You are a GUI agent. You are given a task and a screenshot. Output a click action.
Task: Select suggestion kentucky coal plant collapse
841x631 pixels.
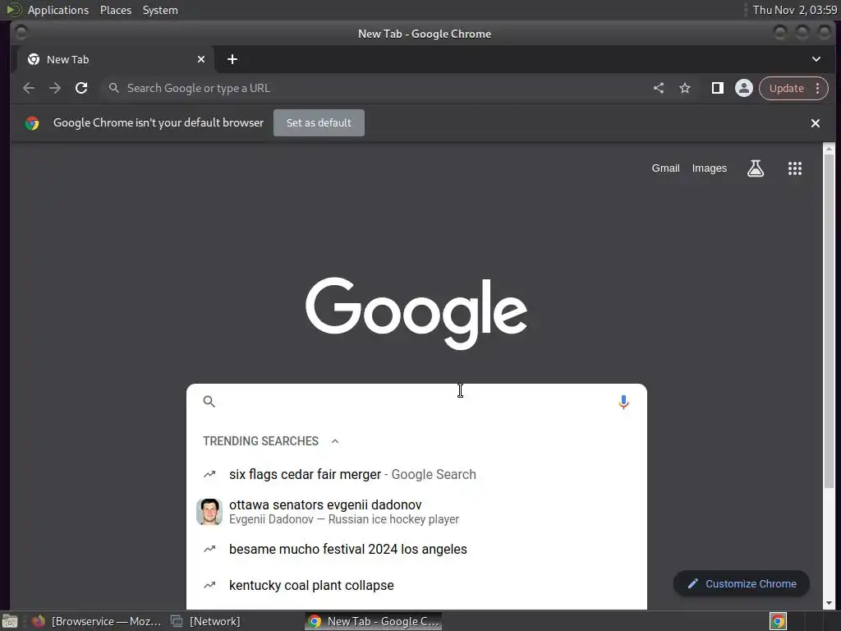pos(416,585)
